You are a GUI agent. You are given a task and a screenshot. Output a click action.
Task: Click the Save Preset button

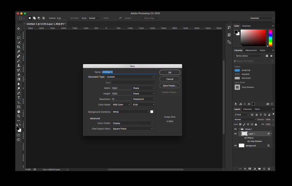click(x=170, y=86)
